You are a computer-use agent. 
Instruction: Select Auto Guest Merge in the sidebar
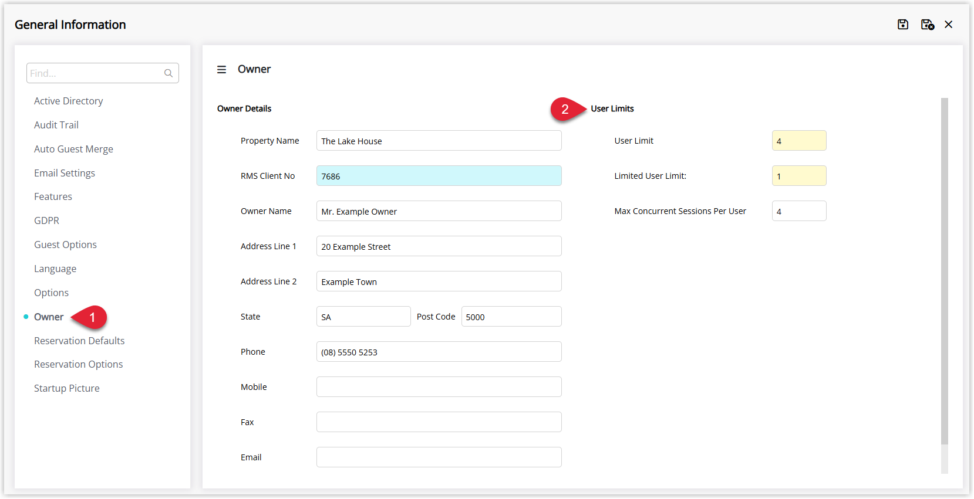(x=73, y=149)
